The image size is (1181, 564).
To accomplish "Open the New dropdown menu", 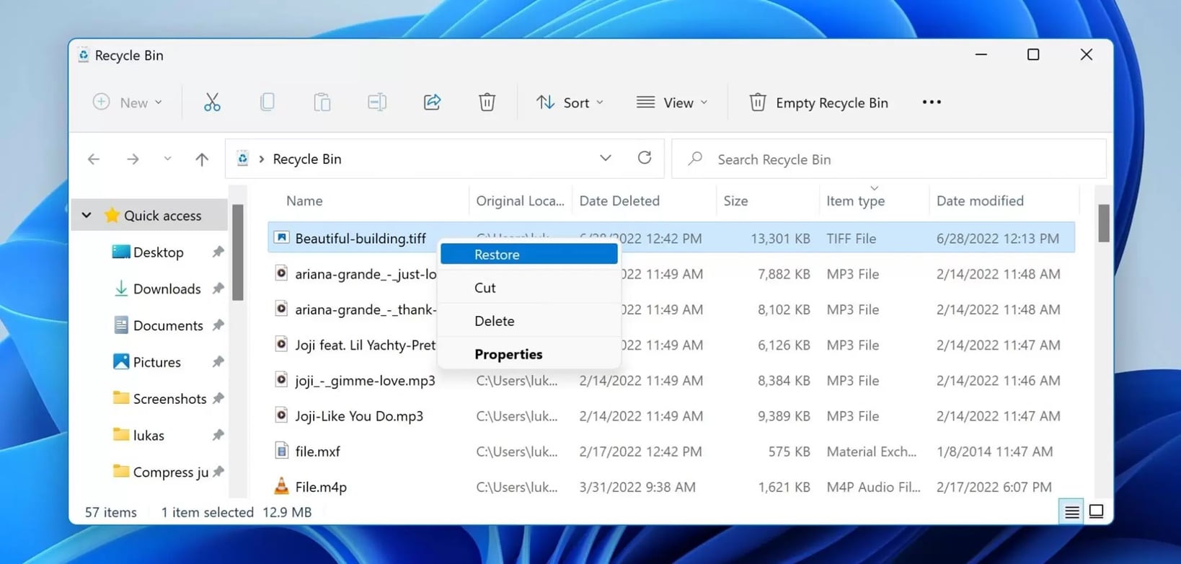I will pos(128,102).
